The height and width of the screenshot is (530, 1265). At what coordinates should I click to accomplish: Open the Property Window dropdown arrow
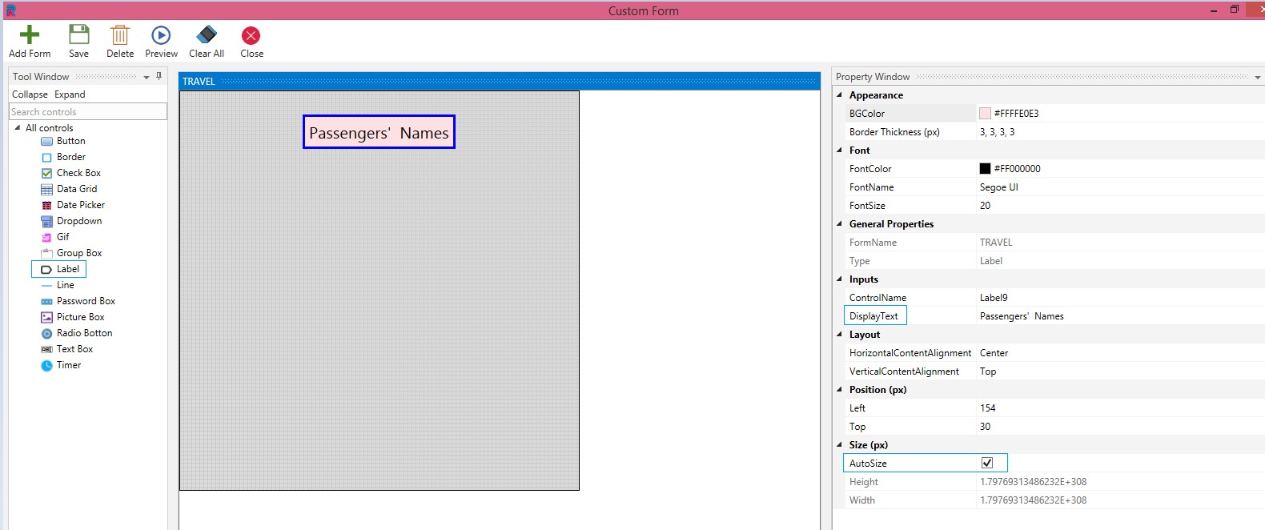(1257, 78)
